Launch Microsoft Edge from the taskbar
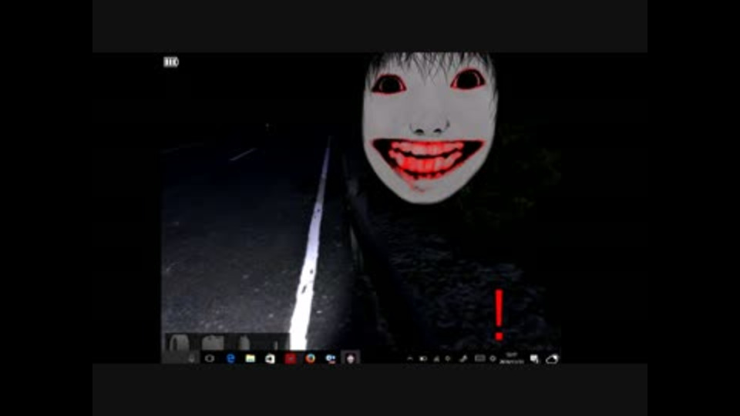Image resolution: width=740 pixels, height=416 pixels. click(x=230, y=358)
